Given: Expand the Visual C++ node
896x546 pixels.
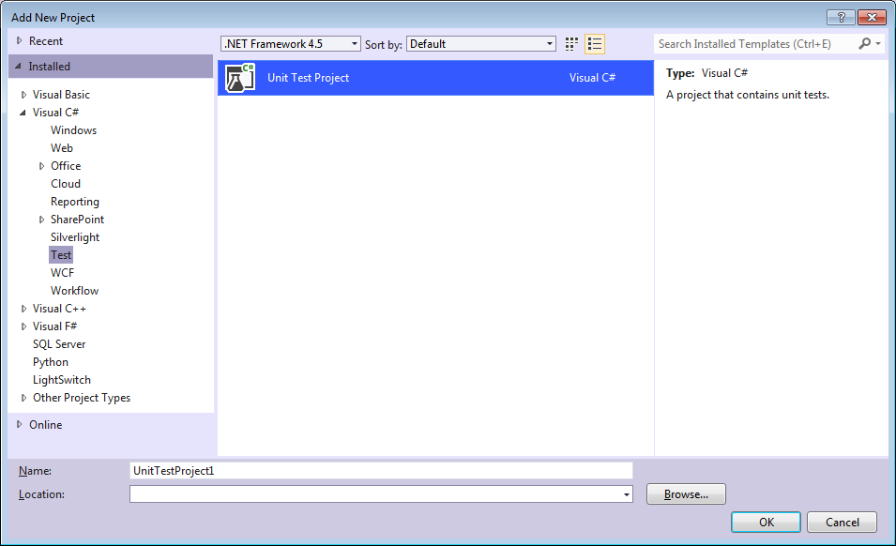Looking at the screenshot, I should (x=23, y=309).
